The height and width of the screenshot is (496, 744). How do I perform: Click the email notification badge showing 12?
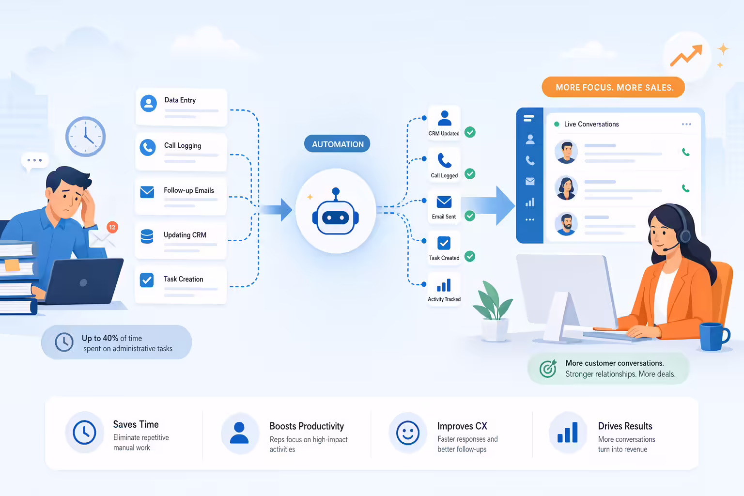112,227
